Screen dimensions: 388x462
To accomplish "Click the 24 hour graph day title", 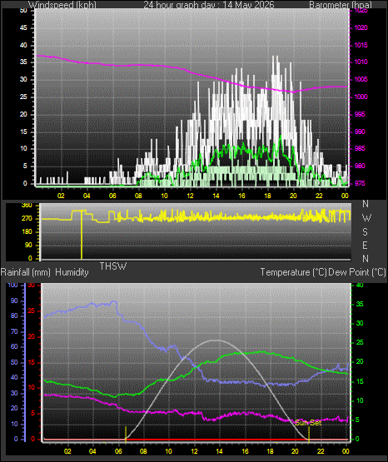I will pos(209,5).
